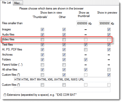Image resolution: width=123 pixels, height=103 pixels.
Task: Click the HTM HTML MHT extensions field
Action: pyautogui.click(x=62, y=80)
